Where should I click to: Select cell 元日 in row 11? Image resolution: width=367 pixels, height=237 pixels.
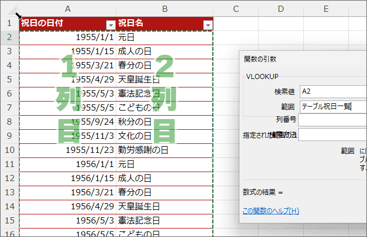(164, 164)
